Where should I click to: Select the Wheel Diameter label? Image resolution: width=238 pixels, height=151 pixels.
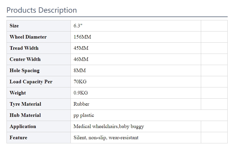point(28,37)
